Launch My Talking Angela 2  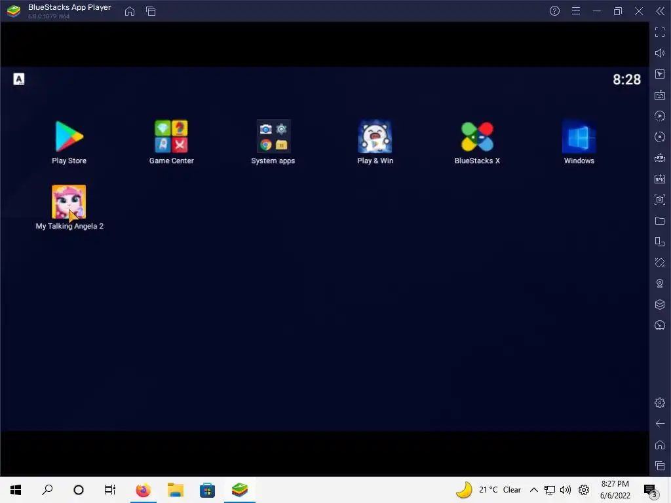69,208
